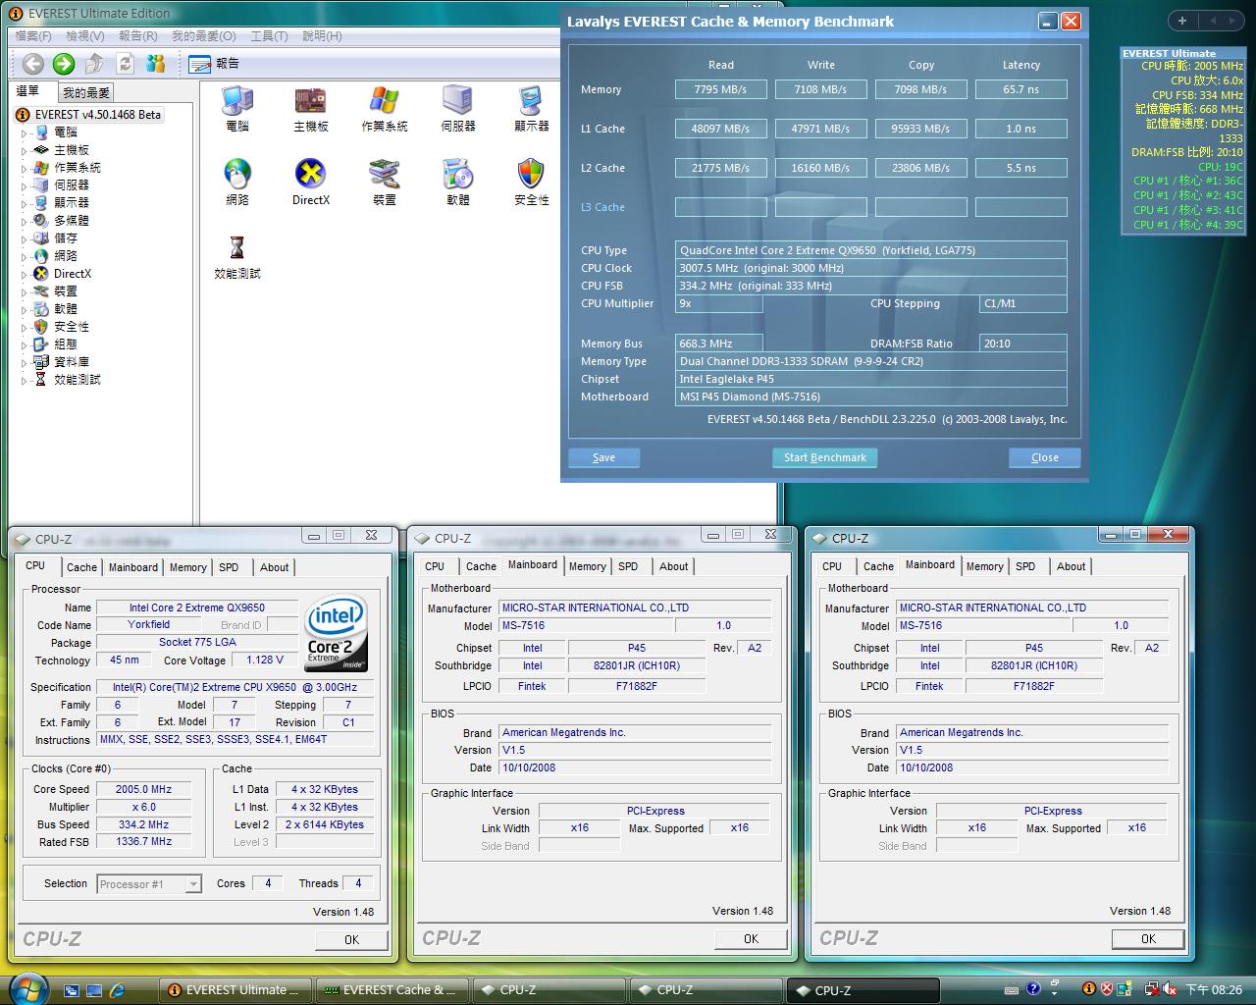Click the grey back arrow in EVEREST toolbar

(x=33, y=64)
